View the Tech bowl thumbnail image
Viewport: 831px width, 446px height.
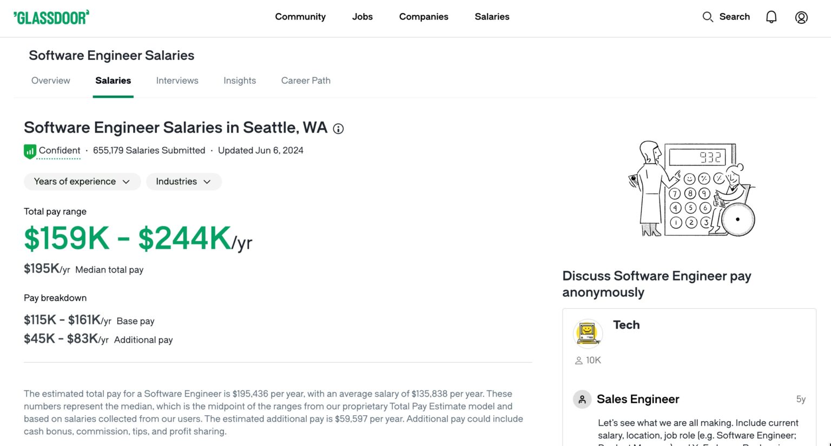[588, 334]
